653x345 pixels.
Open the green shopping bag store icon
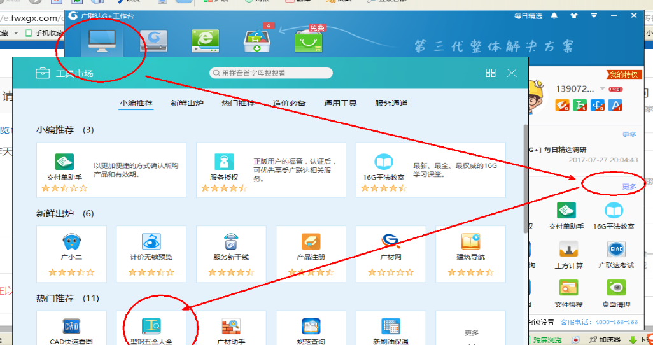point(309,41)
